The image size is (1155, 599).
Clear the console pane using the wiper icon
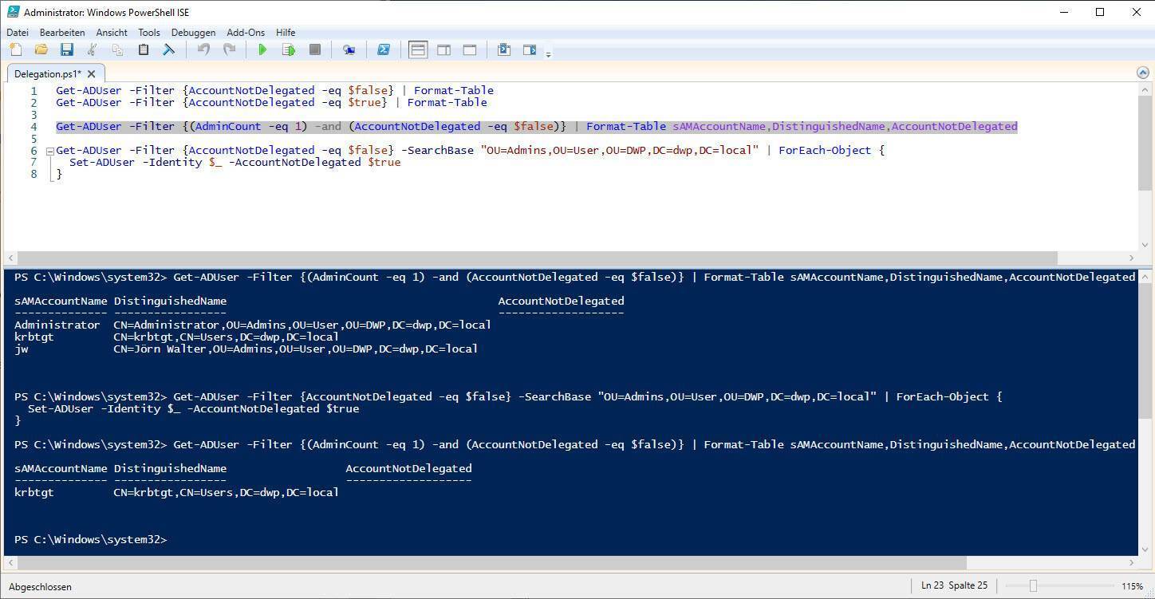(169, 49)
